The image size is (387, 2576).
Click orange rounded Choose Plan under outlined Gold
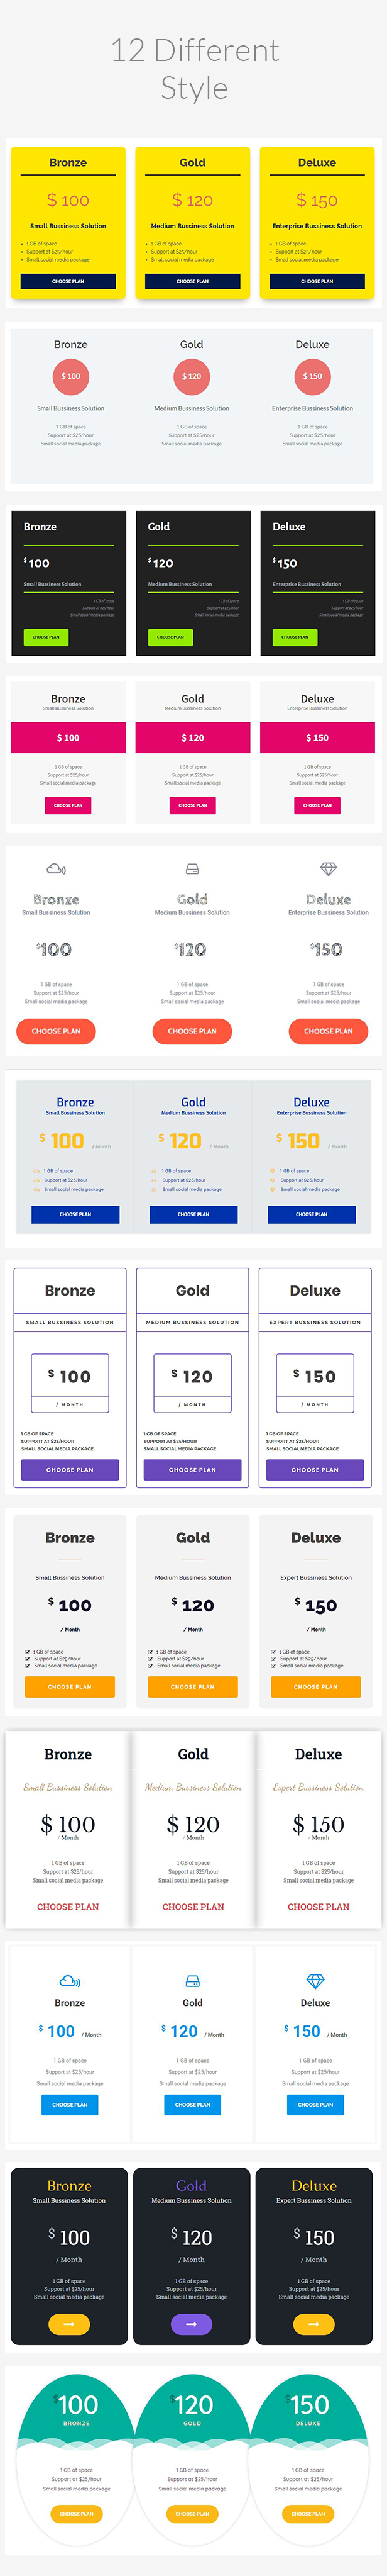tap(192, 1031)
